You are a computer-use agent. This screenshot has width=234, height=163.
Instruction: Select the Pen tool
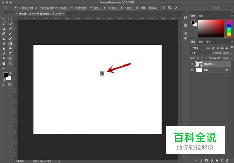(x=4, y=54)
